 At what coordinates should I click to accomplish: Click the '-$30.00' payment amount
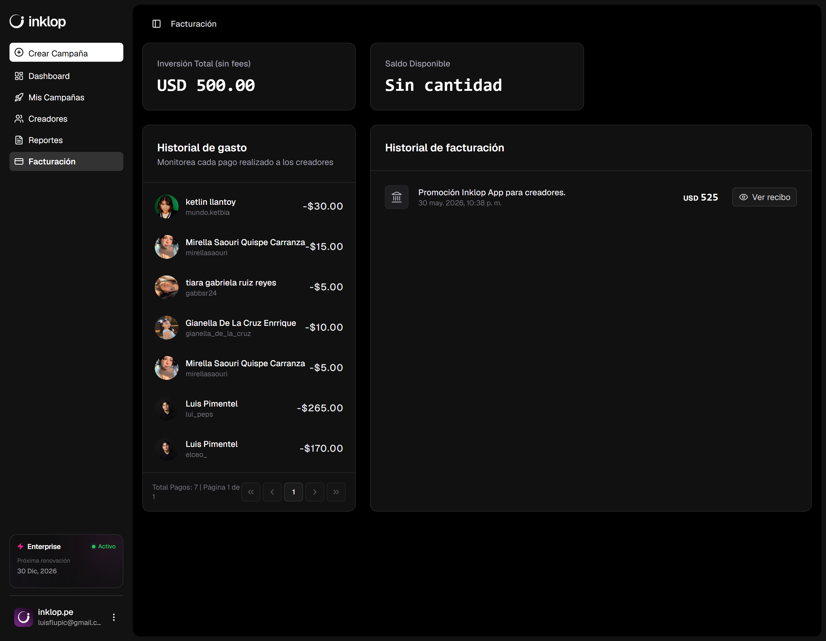[323, 206]
